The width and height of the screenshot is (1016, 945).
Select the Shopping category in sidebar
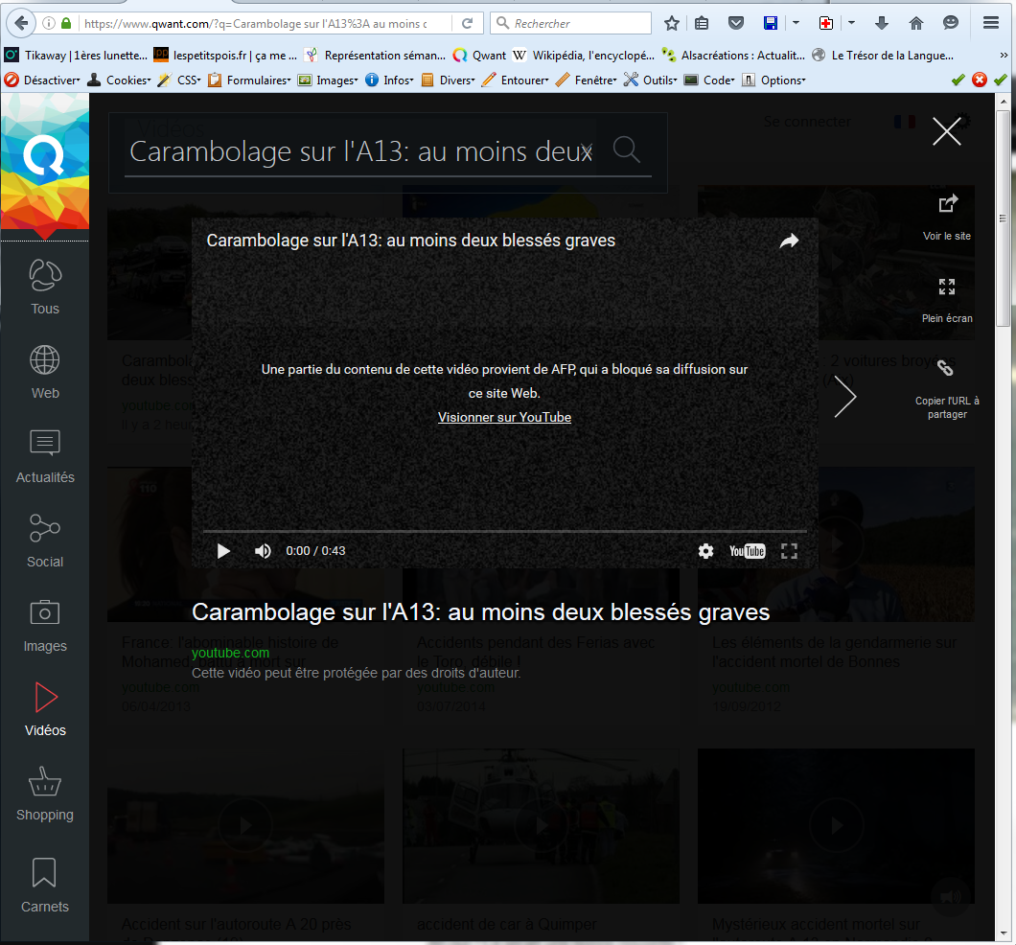45,795
